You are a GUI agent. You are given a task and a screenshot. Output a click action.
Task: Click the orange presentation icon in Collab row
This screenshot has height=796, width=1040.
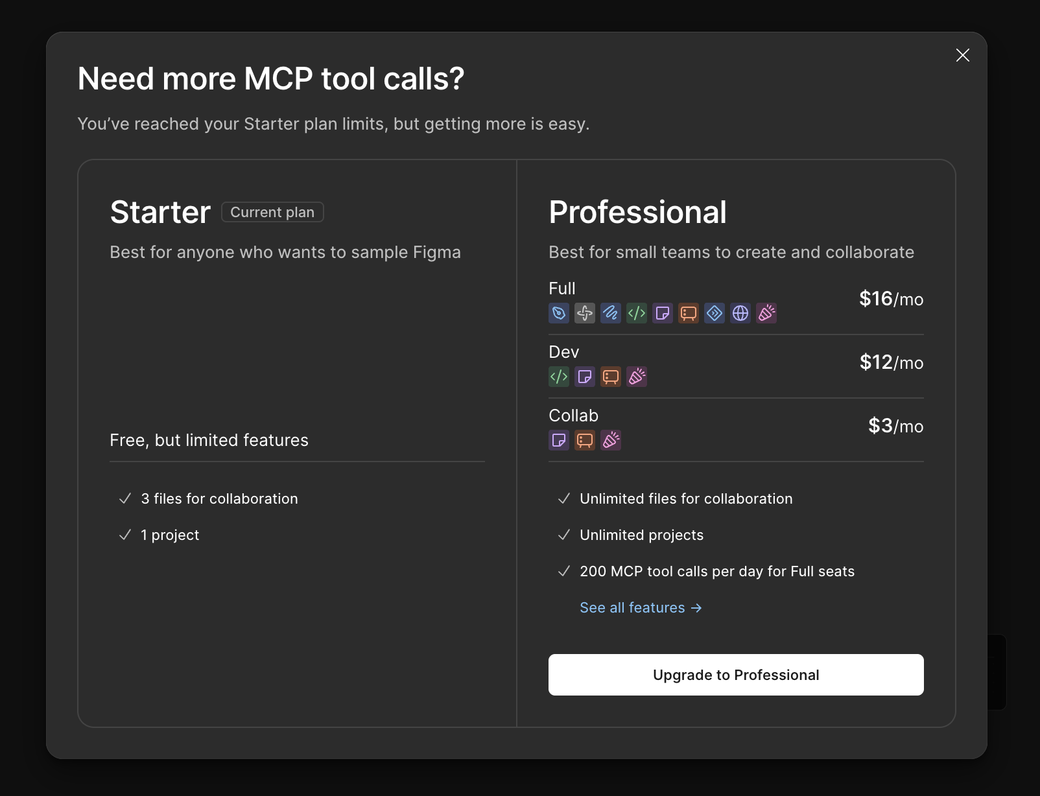(585, 440)
